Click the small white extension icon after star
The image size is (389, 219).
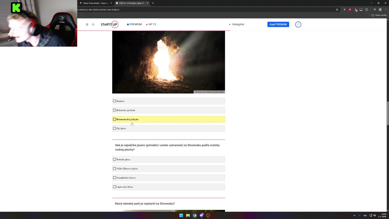[x=344, y=9]
